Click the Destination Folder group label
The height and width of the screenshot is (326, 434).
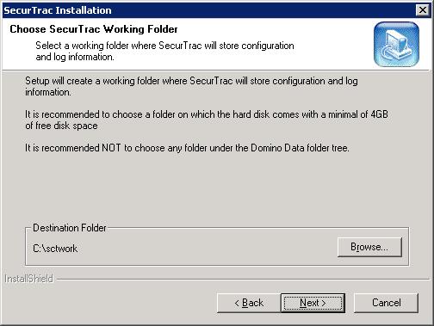[x=70, y=228]
